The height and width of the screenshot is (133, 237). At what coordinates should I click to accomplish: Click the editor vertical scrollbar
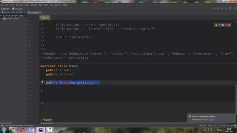point(236,99)
